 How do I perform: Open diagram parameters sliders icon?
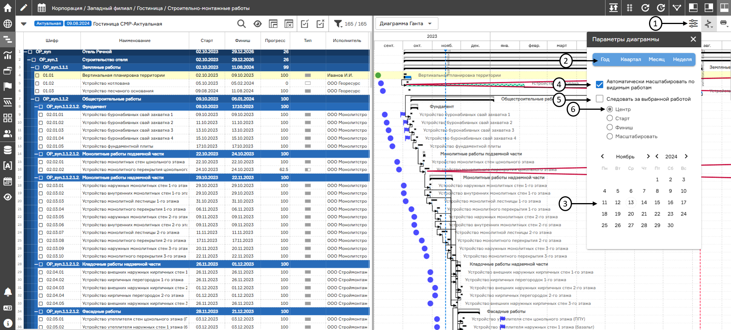point(693,24)
